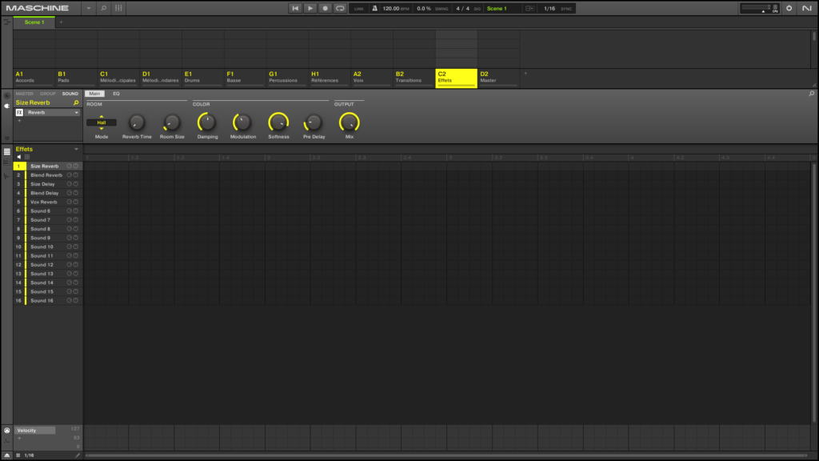Show channel properties icon in control area
Image resolution: width=819 pixels, height=461 pixels.
[6, 96]
